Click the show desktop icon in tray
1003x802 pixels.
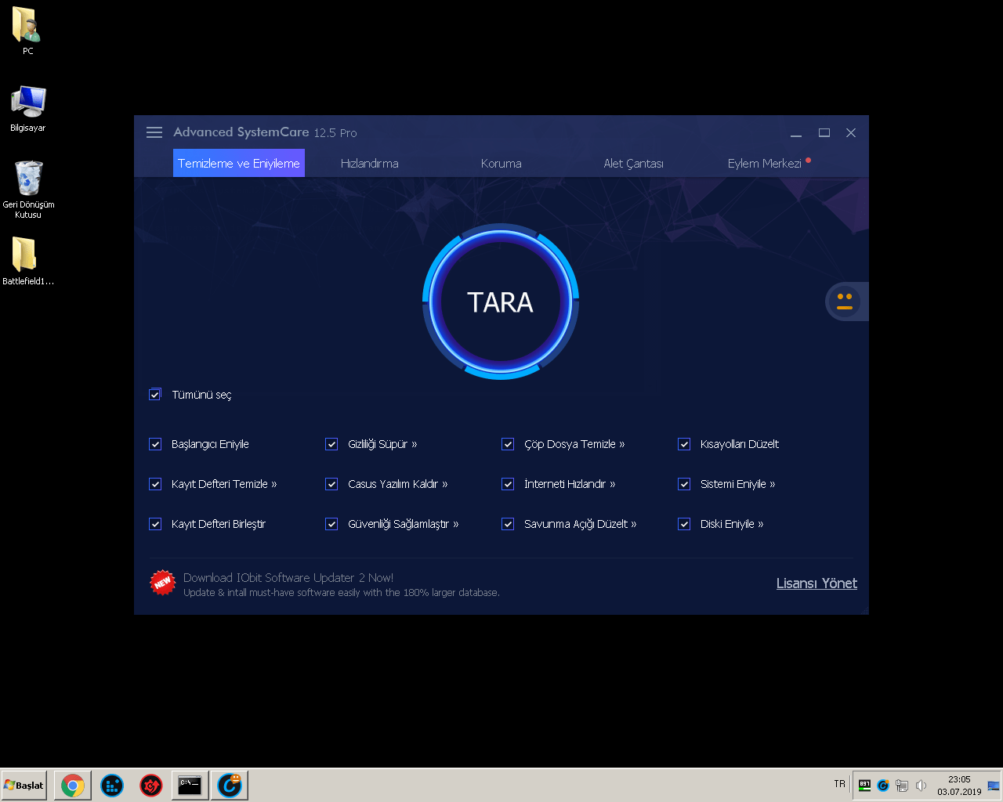tap(994, 786)
